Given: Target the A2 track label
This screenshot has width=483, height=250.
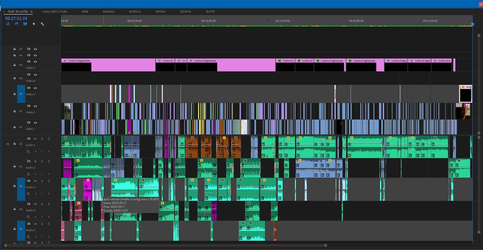Looking at the screenshot, I should coord(21,166).
